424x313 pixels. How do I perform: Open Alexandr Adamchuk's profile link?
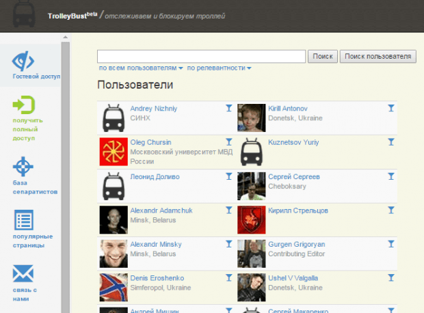coord(161,210)
